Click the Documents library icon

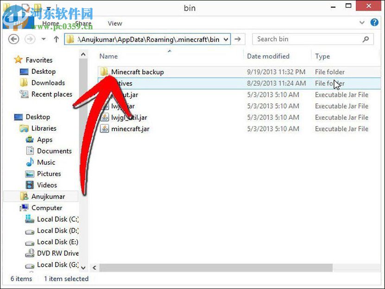30,151
